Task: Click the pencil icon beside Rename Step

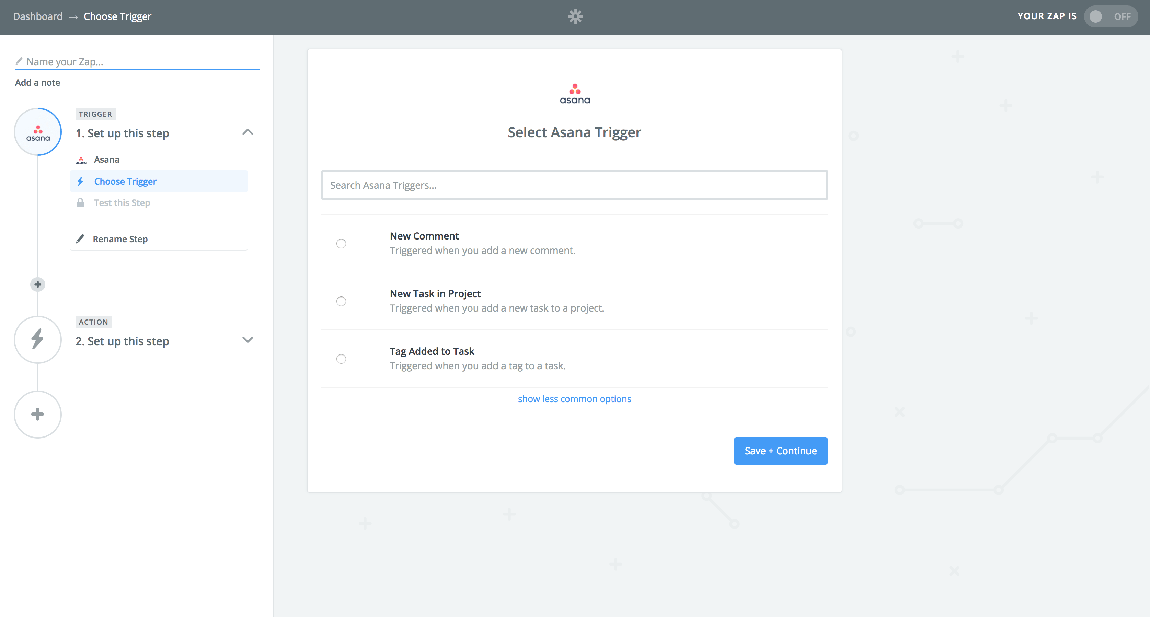Action: tap(80, 239)
